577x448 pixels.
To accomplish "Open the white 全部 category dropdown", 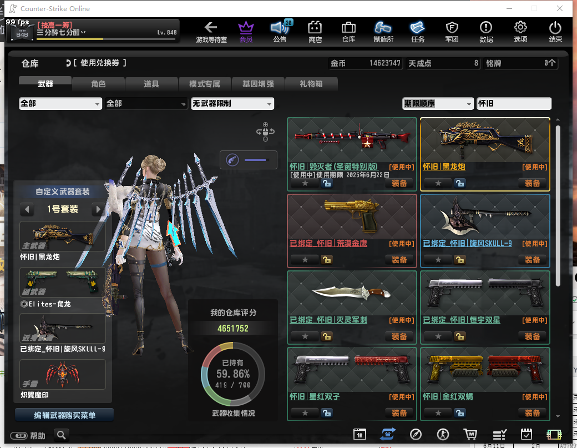I will tap(60, 103).
